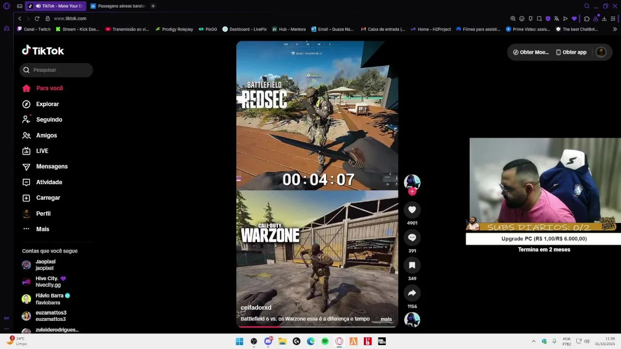Toggle the purple ad-blocker shield icon
Viewport: 621px width, 349px height.
point(548,18)
